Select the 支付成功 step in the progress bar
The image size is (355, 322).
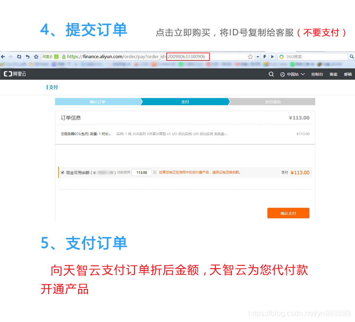(272, 102)
